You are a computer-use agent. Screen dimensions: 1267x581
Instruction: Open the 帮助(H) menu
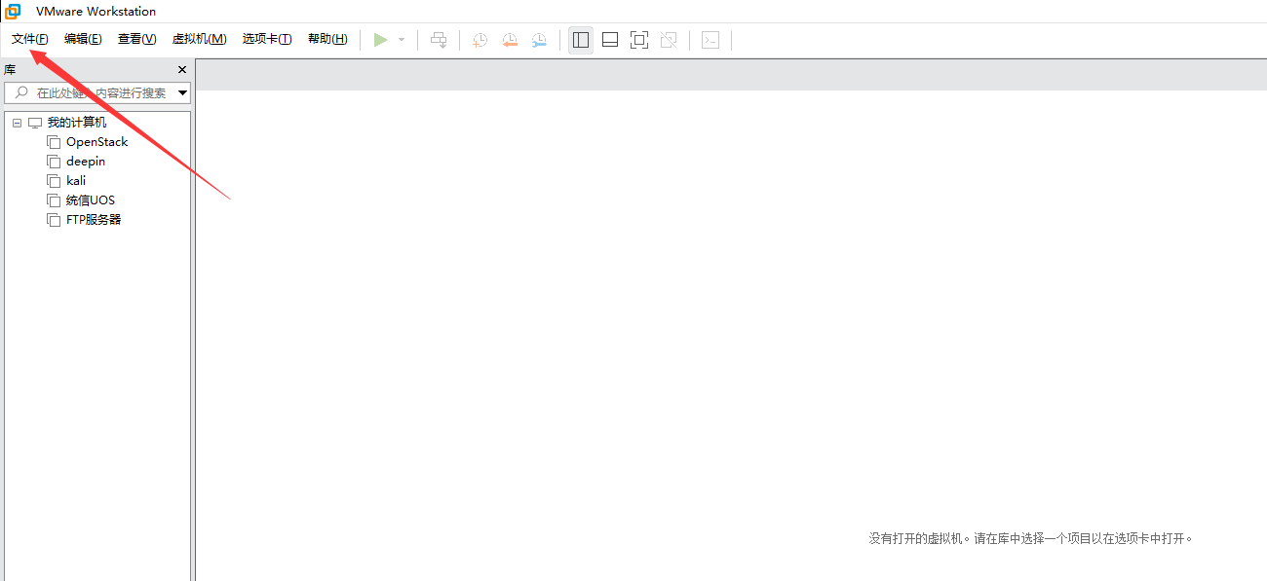(x=327, y=39)
